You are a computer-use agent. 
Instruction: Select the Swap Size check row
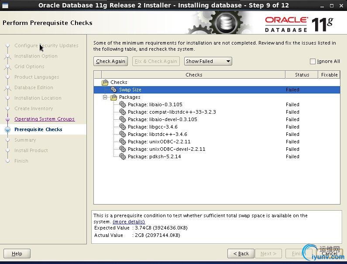(217, 90)
